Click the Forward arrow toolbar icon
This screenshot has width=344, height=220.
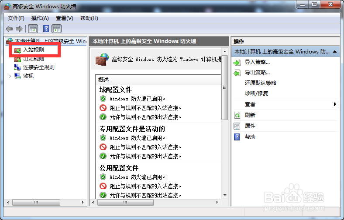point(19,29)
